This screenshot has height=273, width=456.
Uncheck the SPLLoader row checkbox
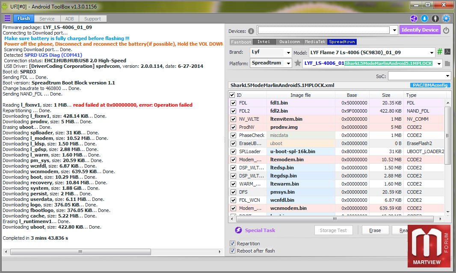coord(233,151)
